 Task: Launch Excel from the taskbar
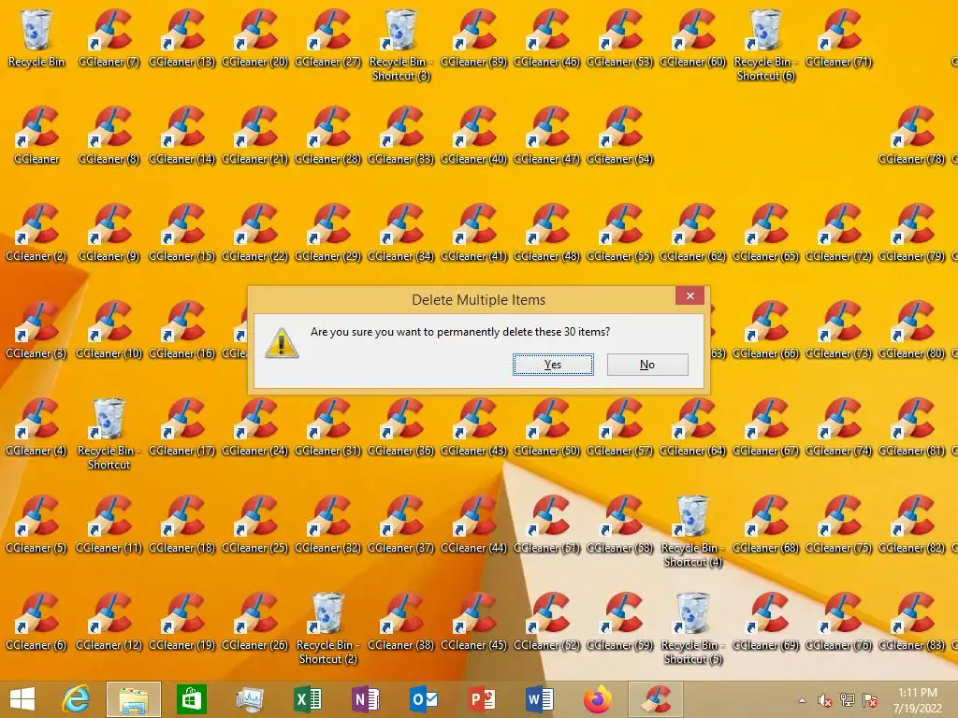point(307,699)
